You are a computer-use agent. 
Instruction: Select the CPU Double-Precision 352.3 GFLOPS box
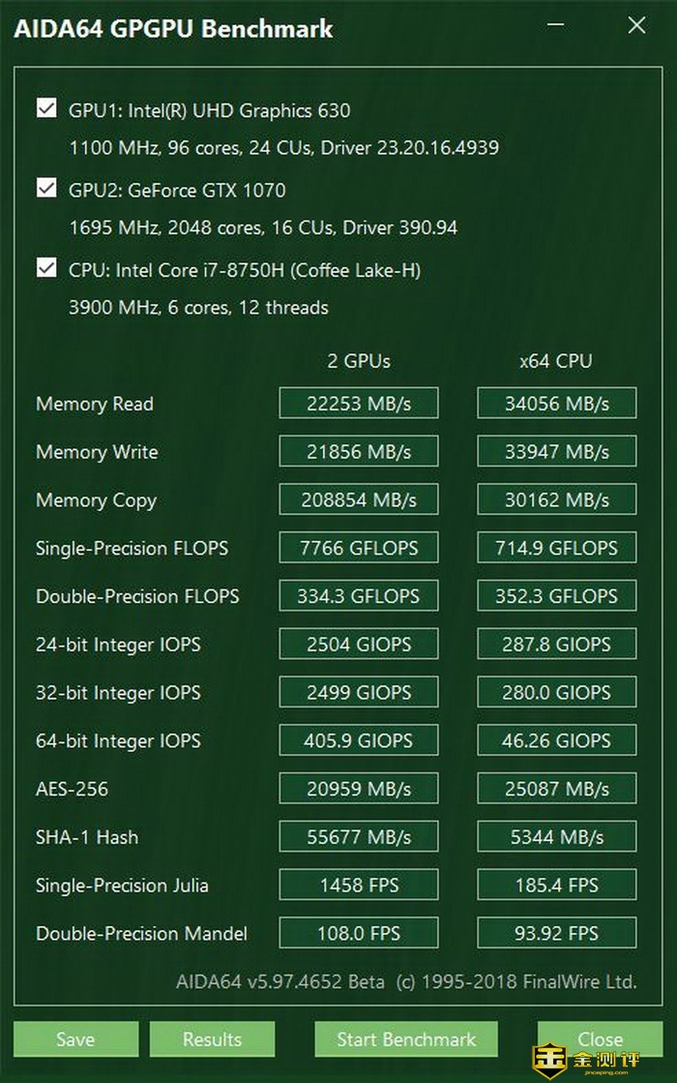point(556,596)
